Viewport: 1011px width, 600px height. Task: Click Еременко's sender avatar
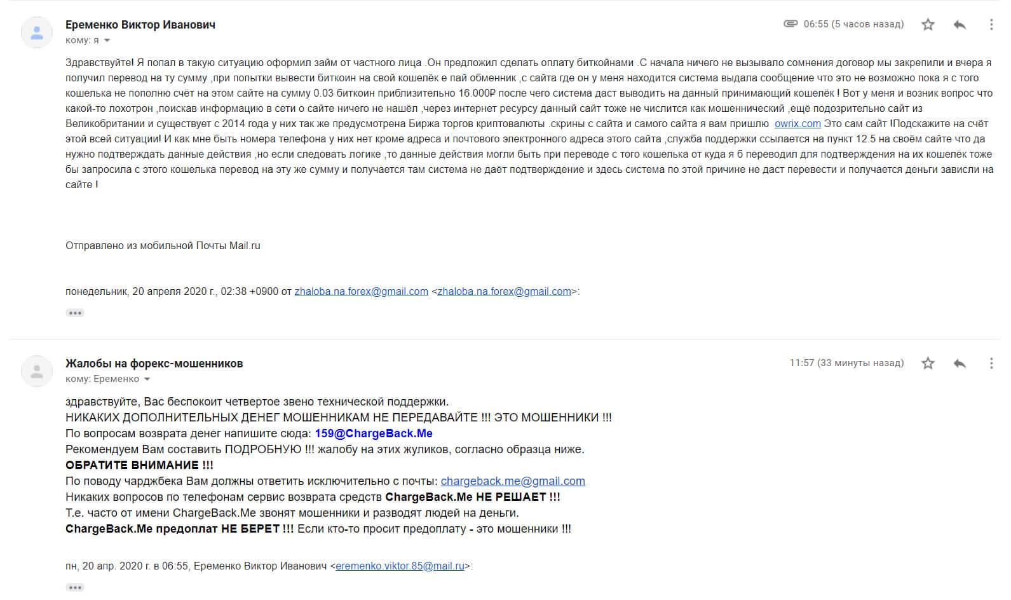(37, 32)
